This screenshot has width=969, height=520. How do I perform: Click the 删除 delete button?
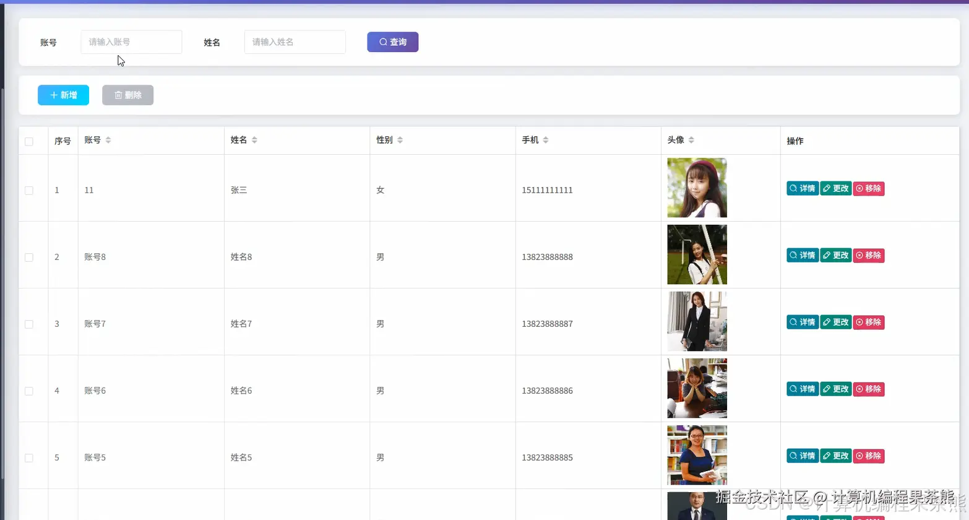[128, 95]
